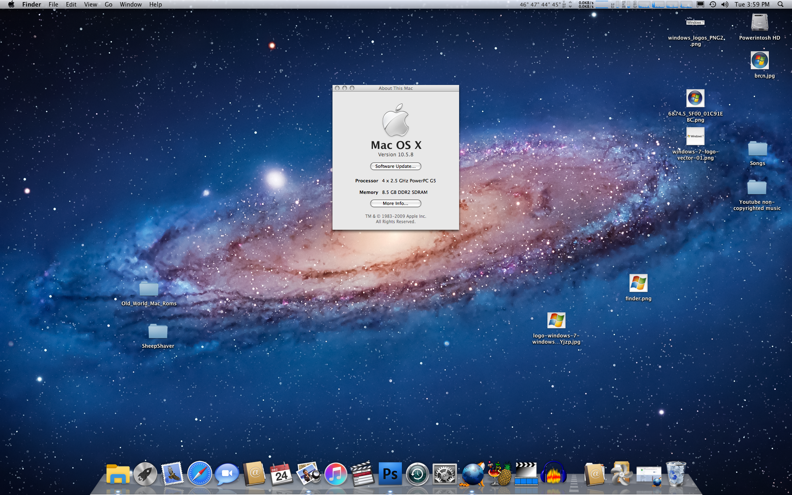
Task: Launch the globe-with-fox browser icon in Dock
Action: click(472, 474)
